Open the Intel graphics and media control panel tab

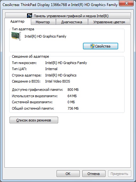pos(68,16)
